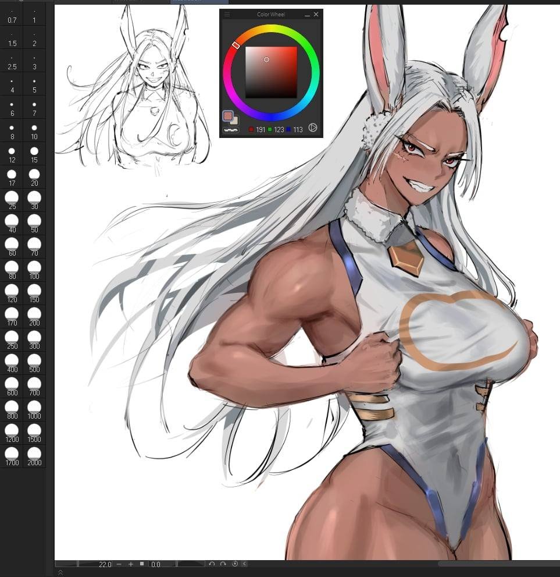
Task: Select the 70 brush size preset
Action: [34, 246]
